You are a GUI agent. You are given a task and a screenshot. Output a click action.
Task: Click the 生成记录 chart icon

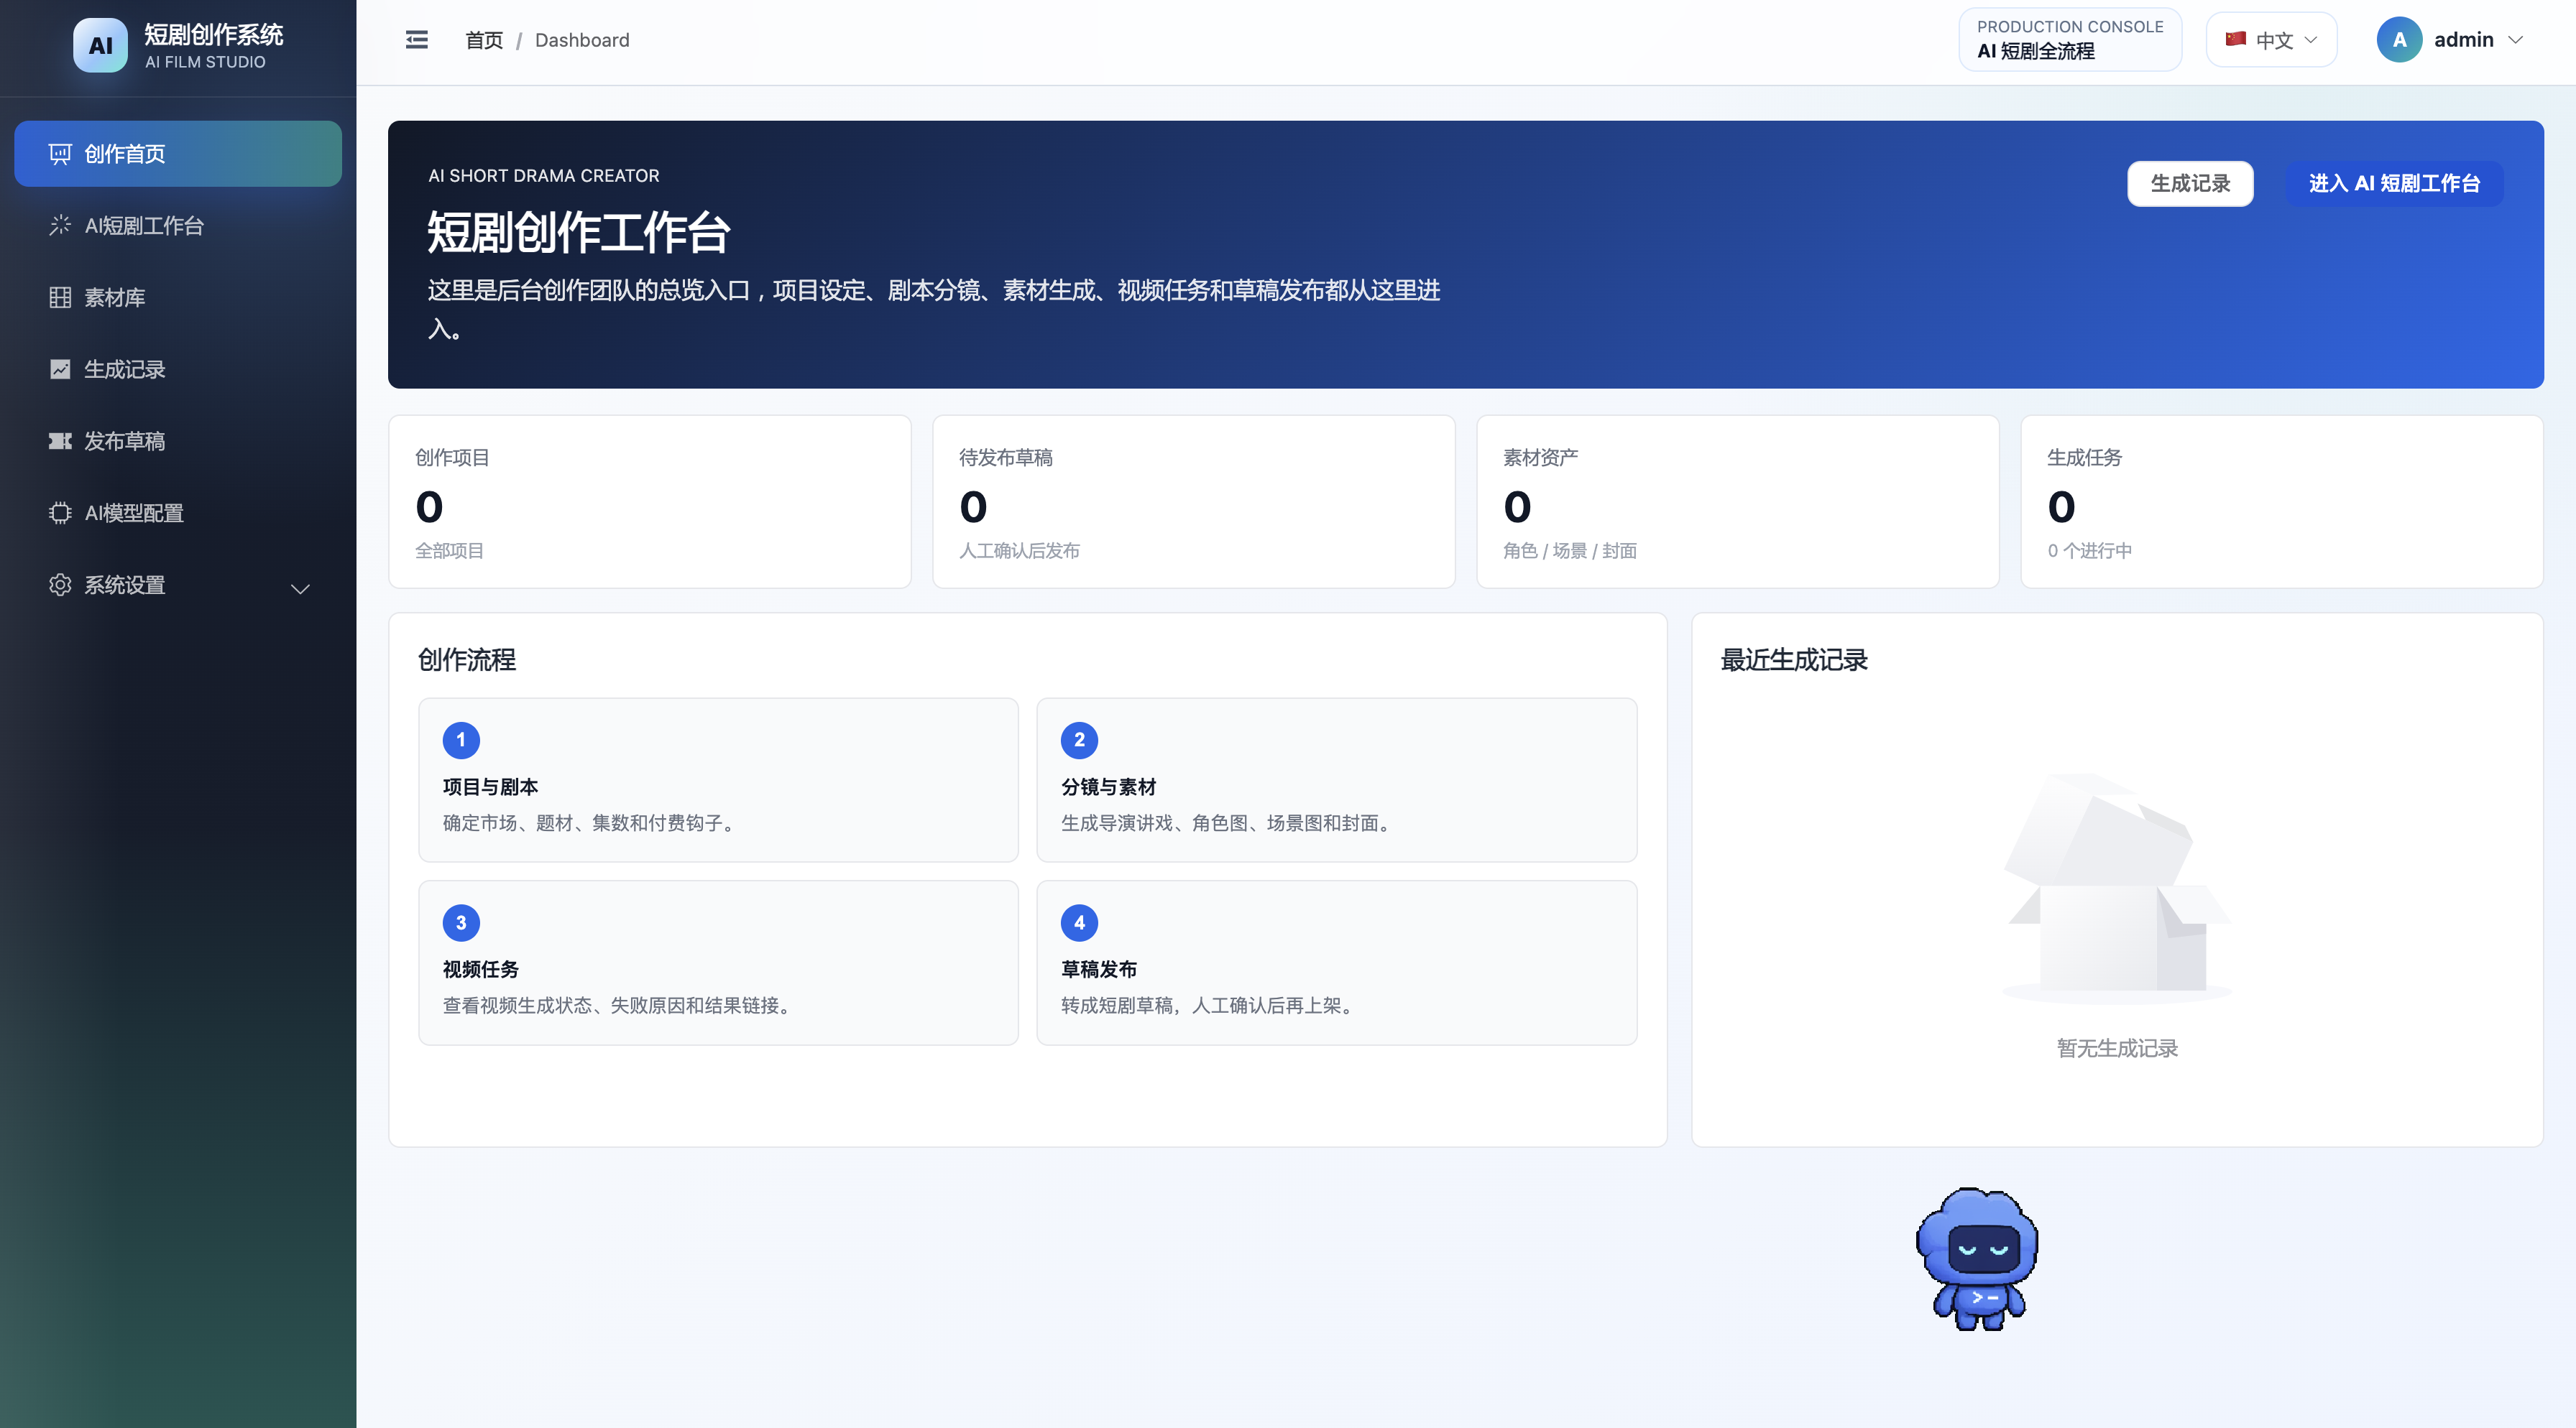[x=60, y=370]
